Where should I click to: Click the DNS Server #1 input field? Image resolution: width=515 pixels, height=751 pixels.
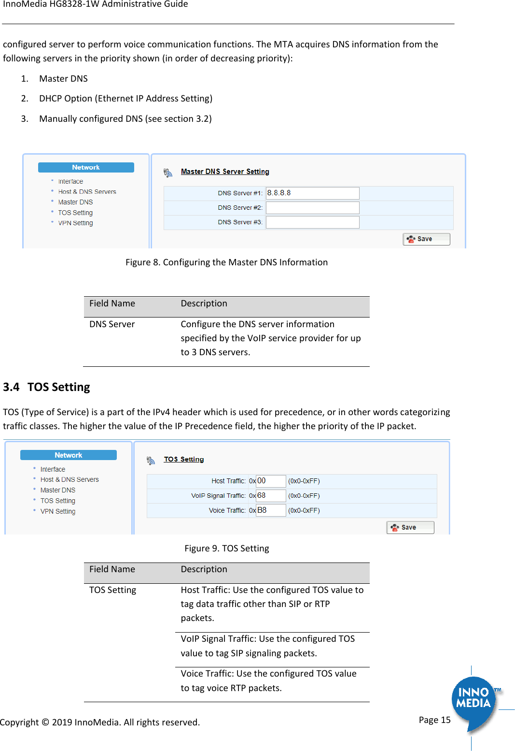point(312,192)
